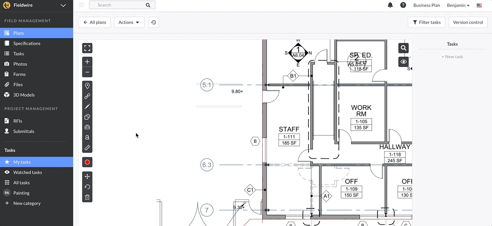Search plan text with magnifier button

click(x=404, y=48)
